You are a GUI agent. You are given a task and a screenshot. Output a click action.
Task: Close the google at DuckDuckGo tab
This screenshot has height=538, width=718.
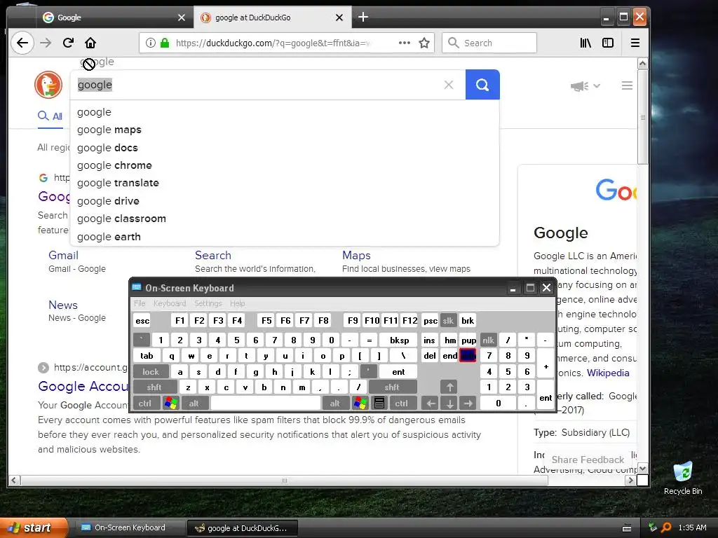[339, 18]
